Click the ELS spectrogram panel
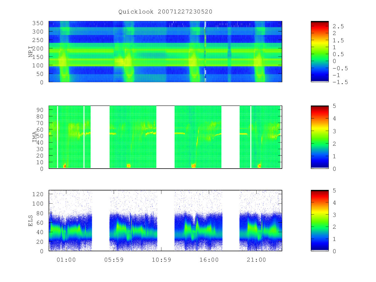Image resolution: width=376 pixels, height=282 pixels. coord(165,221)
